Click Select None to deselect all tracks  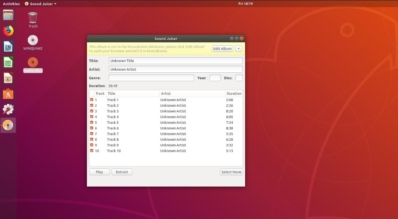point(231,172)
